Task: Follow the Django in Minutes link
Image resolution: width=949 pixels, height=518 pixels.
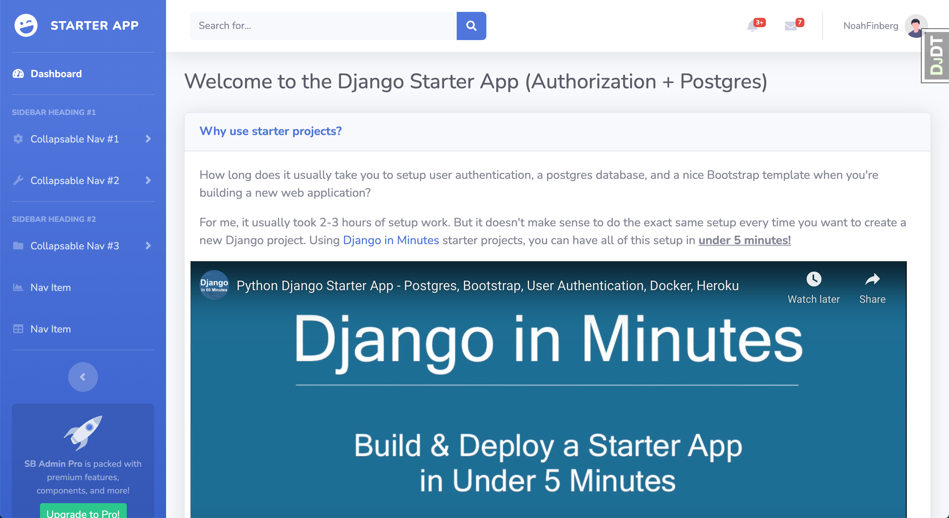Action: (x=391, y=240)
